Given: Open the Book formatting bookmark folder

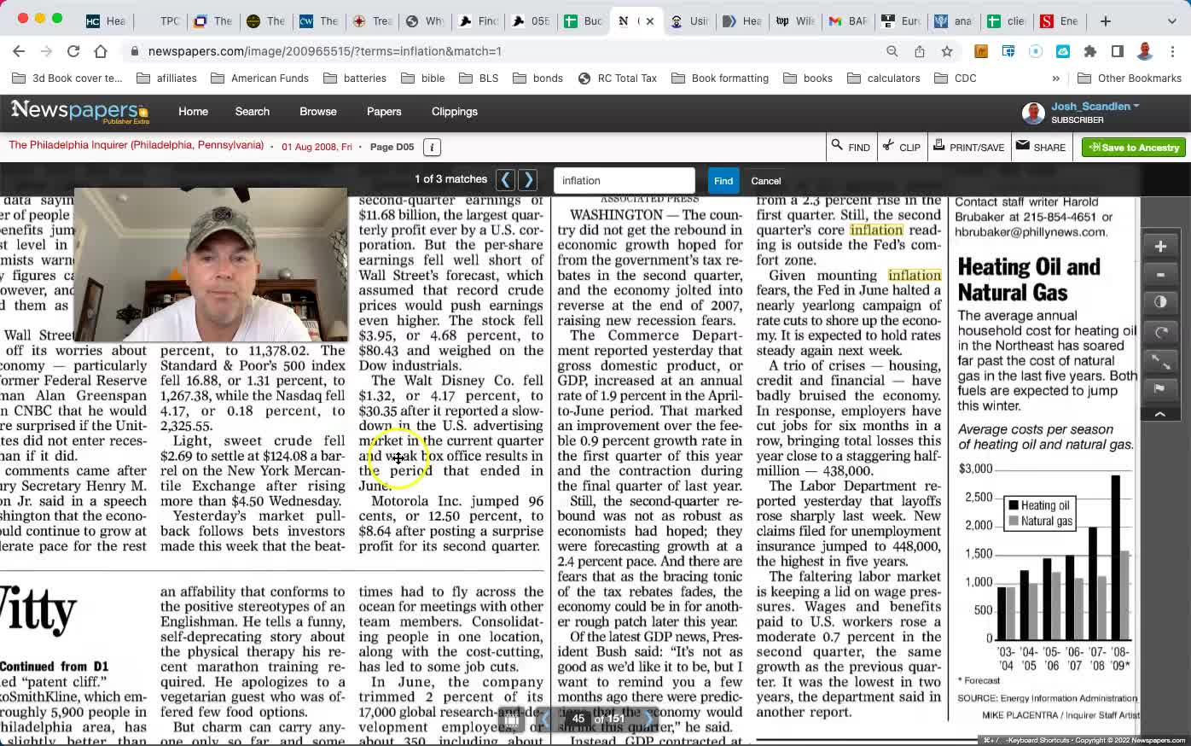Looking at the screenshot, I should coord(720,79).
